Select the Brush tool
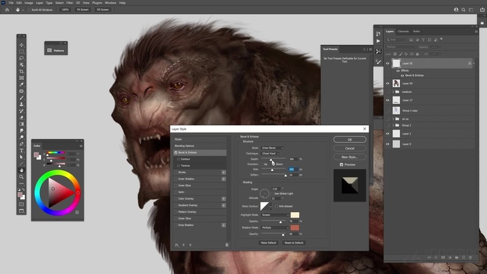This screenshot has height=274, width=487. (x=21, y=98)
